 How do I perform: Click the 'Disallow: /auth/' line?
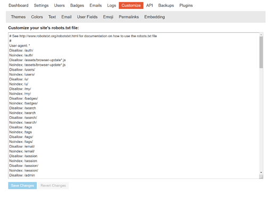tap(21, 50)
